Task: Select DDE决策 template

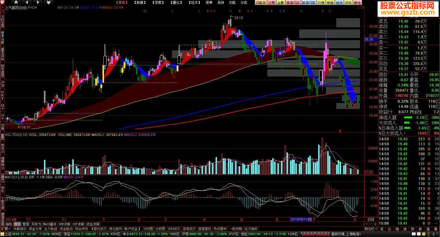Action: [64, 224]
